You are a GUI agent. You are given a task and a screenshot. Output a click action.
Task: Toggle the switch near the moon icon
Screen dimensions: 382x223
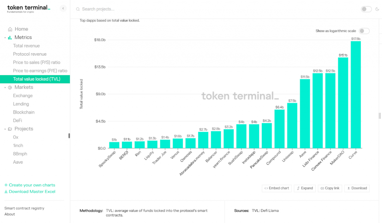366,9
